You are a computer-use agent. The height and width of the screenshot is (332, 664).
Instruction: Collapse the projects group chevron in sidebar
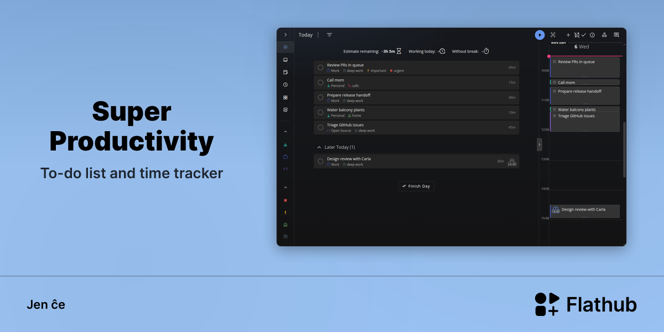[x=286, y=132]
